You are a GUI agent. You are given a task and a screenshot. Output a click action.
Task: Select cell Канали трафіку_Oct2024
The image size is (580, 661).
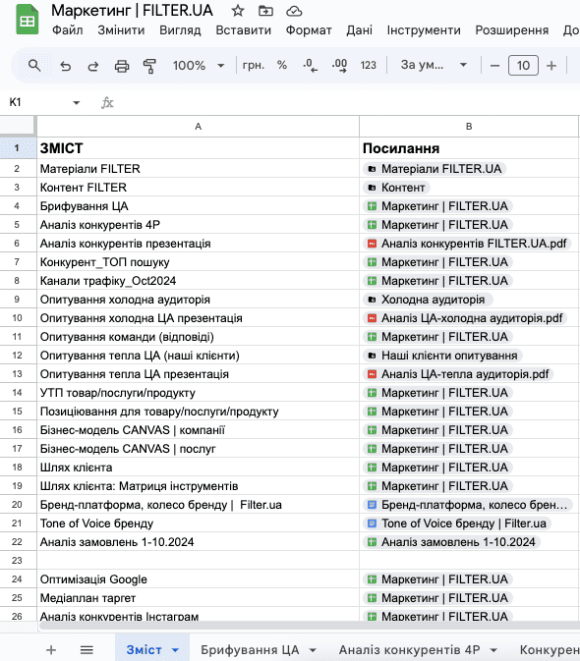[x=199, y=281]
